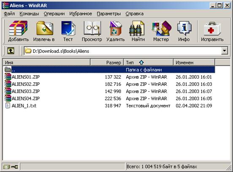
Task: Go up one folder level button
Action: pos(11,51)
